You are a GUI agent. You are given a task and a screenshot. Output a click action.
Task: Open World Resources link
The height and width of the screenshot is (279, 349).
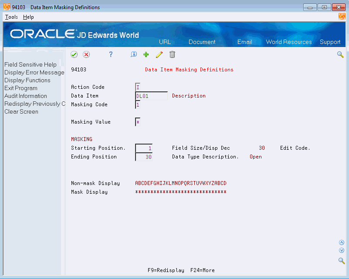click(289, 42)
